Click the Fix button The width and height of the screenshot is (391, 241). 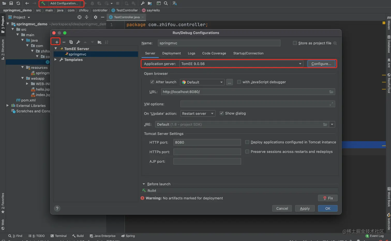coord(328,198)
